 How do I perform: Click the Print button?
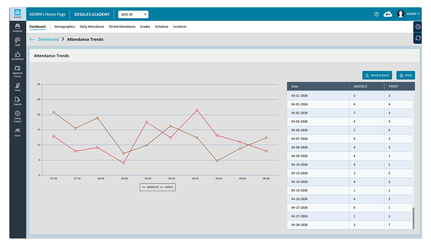406,75
